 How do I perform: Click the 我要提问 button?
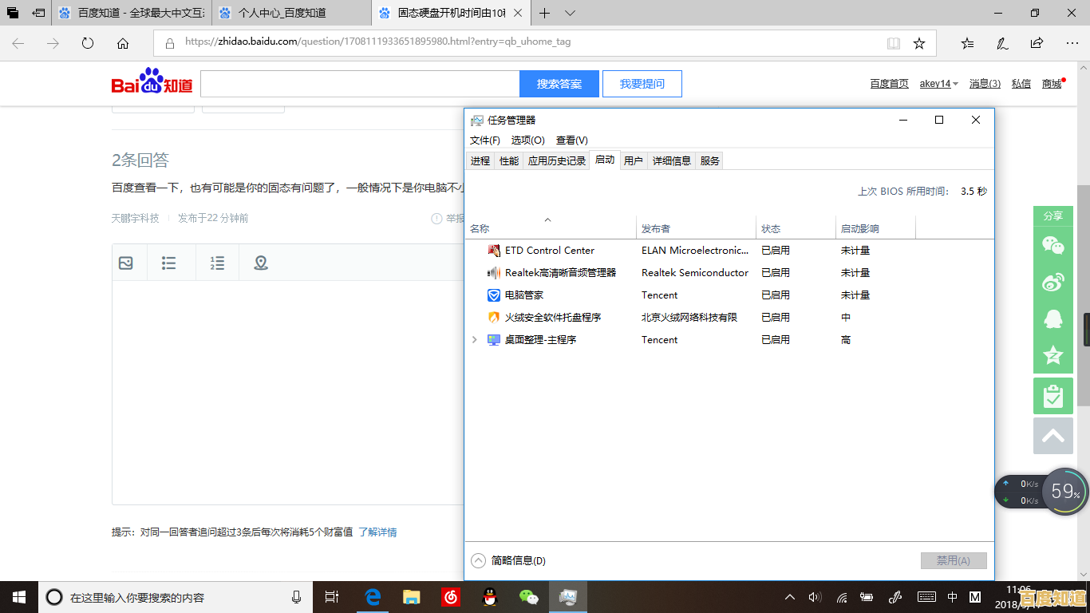(642, 83)
